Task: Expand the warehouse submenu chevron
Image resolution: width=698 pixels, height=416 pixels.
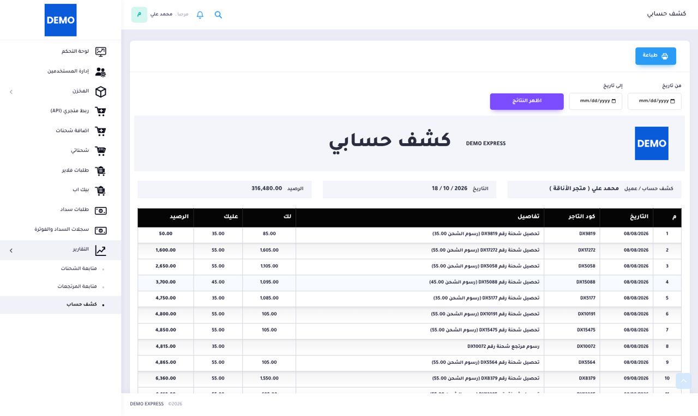Action: [x=11, y=92]
